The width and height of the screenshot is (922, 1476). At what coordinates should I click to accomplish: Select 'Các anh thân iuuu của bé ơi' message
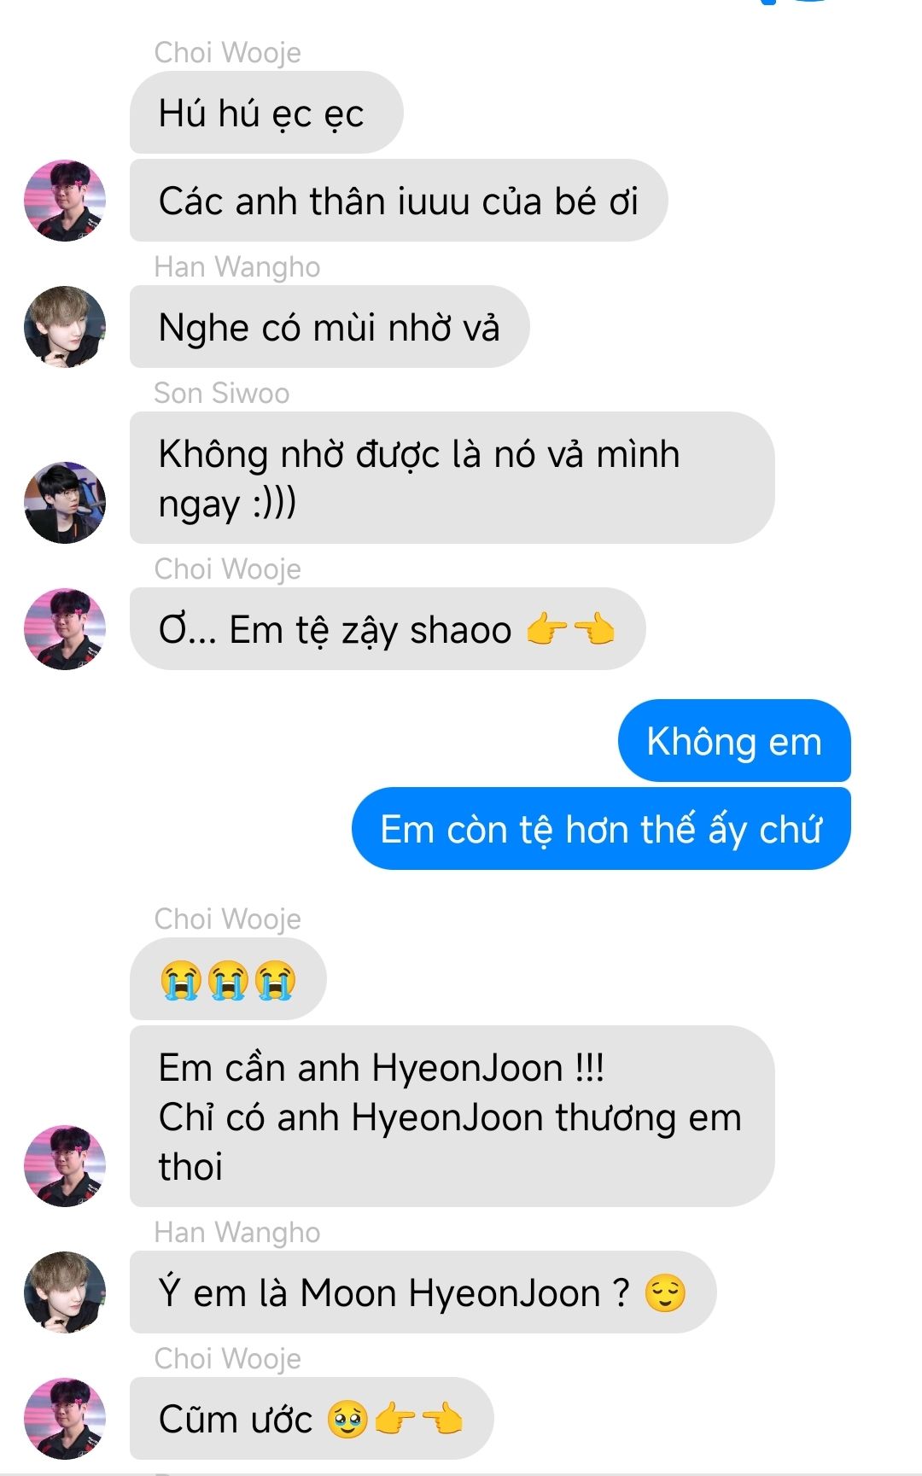point(399,201)
